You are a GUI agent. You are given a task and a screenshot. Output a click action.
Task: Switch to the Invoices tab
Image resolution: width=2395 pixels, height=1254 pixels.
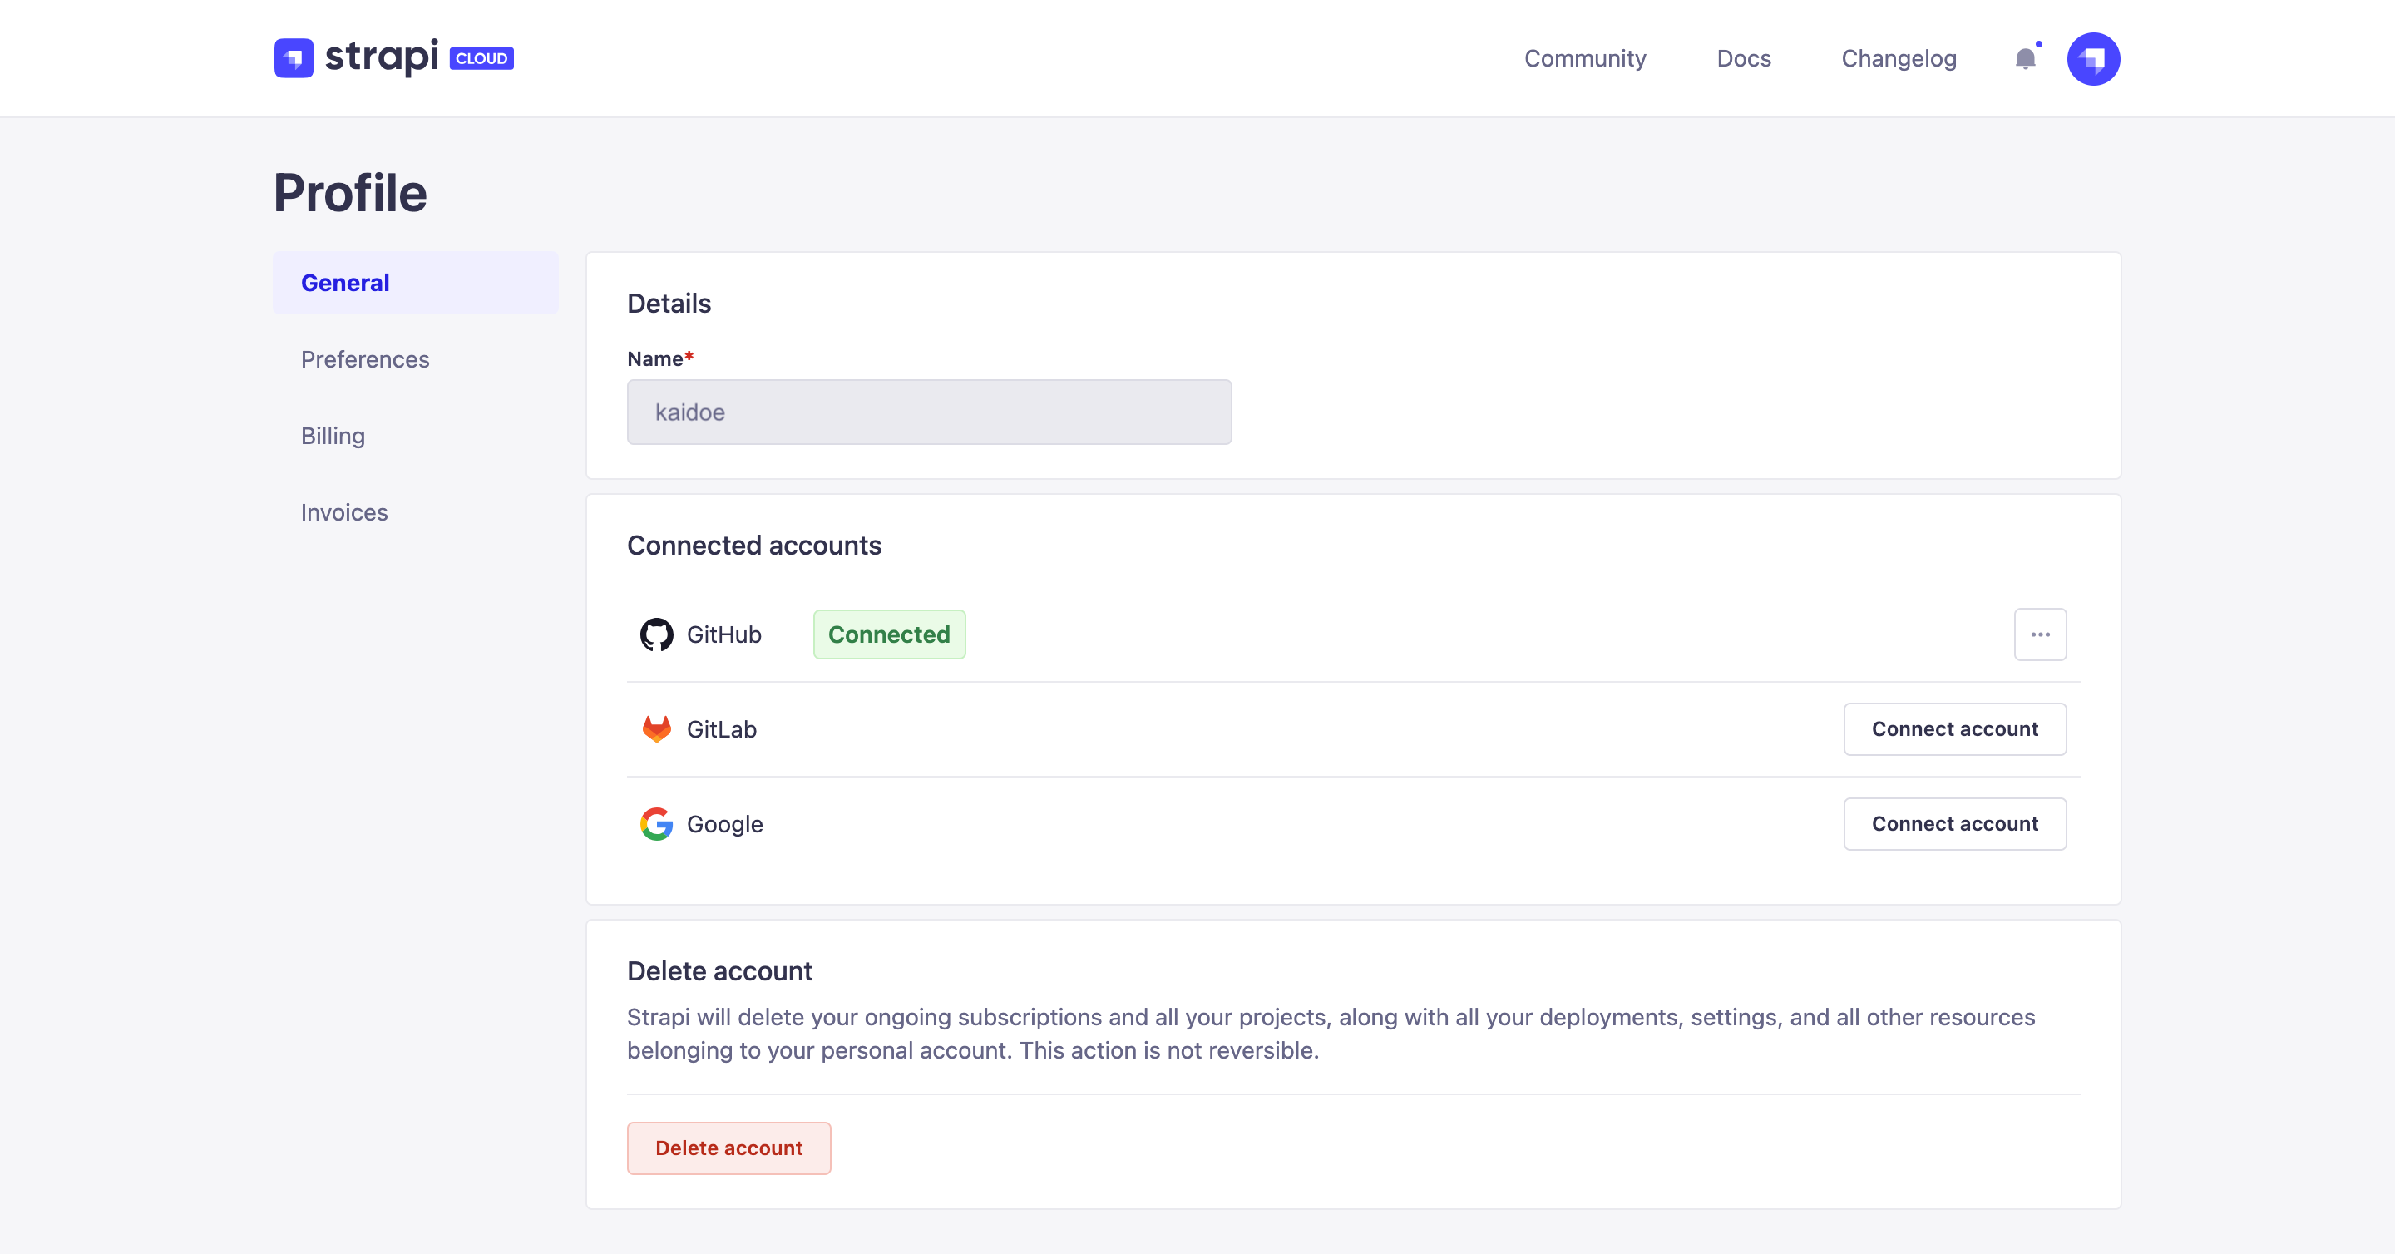tap(343, 511)
